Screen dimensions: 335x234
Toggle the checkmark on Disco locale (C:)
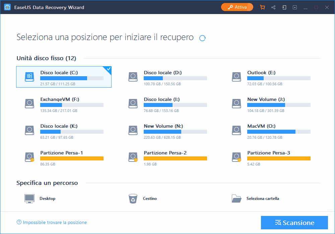tap(108, 70)
